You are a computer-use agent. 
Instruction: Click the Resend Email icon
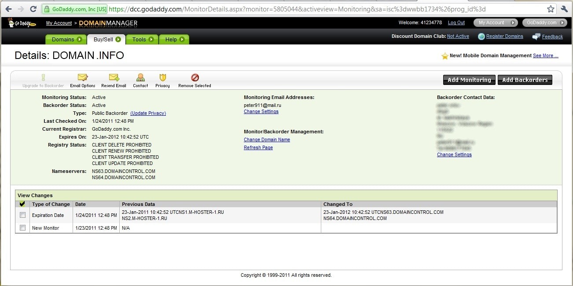coord(114,78)
